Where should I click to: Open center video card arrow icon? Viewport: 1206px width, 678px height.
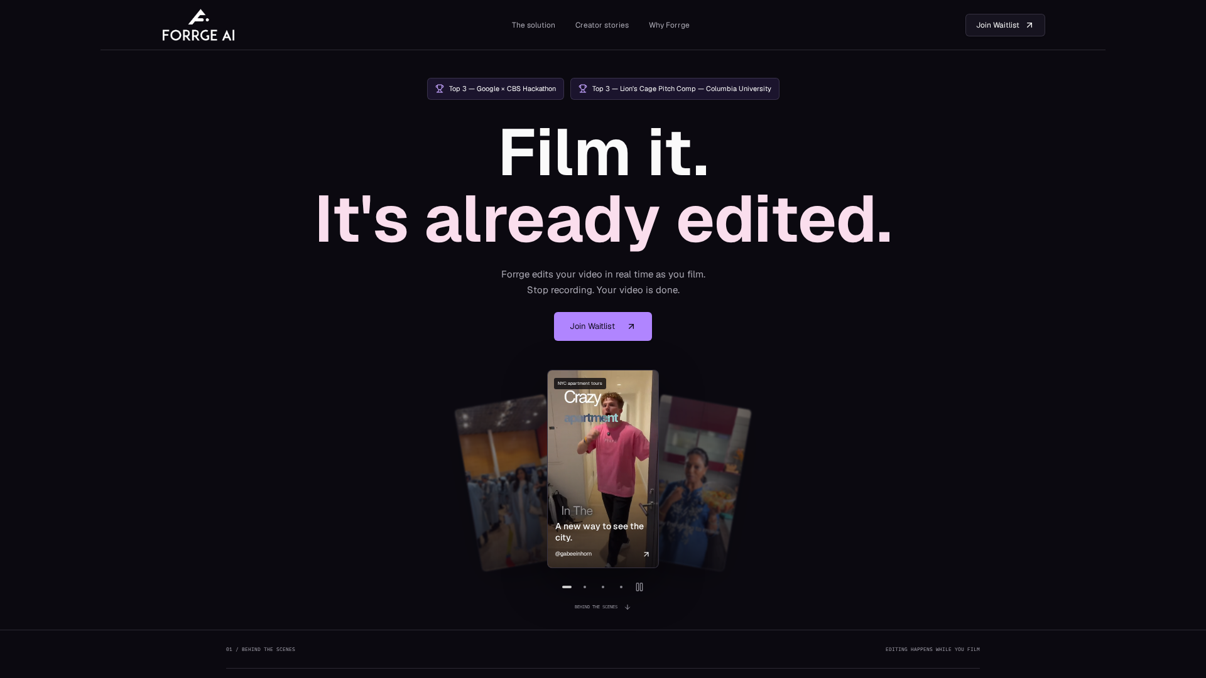pyautogui.click(x=646, y=554)
